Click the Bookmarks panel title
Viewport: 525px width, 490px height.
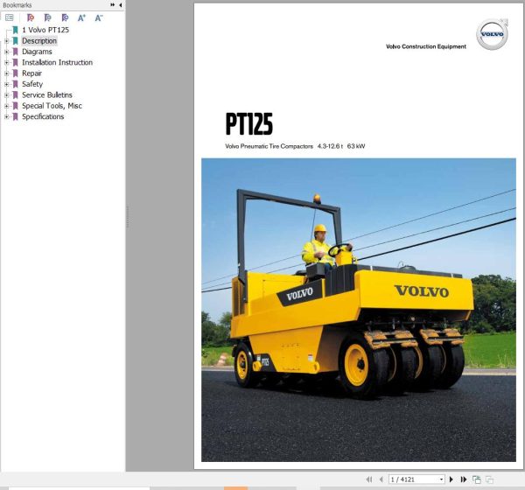[17, 5]
